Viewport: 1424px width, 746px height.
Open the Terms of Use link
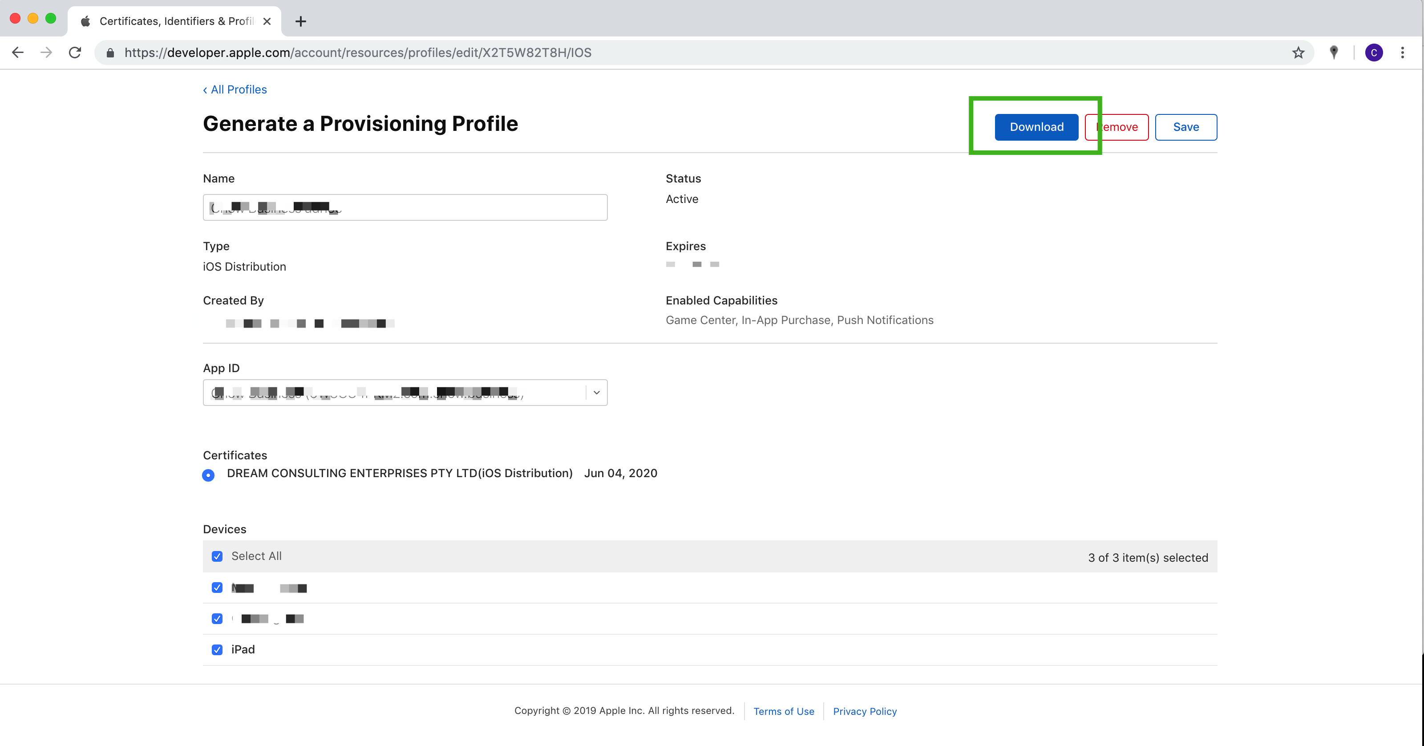(x=783, y=711)
